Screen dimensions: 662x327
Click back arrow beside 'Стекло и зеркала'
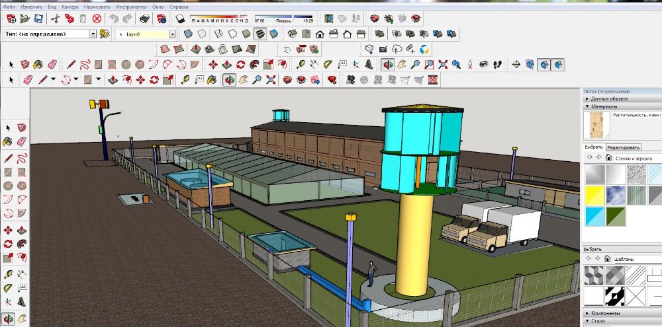click(589, 158)
